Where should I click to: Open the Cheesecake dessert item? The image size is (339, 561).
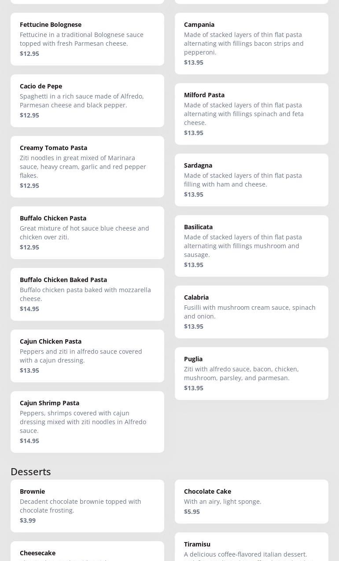[87, 553]
